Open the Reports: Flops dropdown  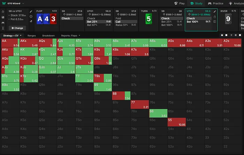point(70,36)
